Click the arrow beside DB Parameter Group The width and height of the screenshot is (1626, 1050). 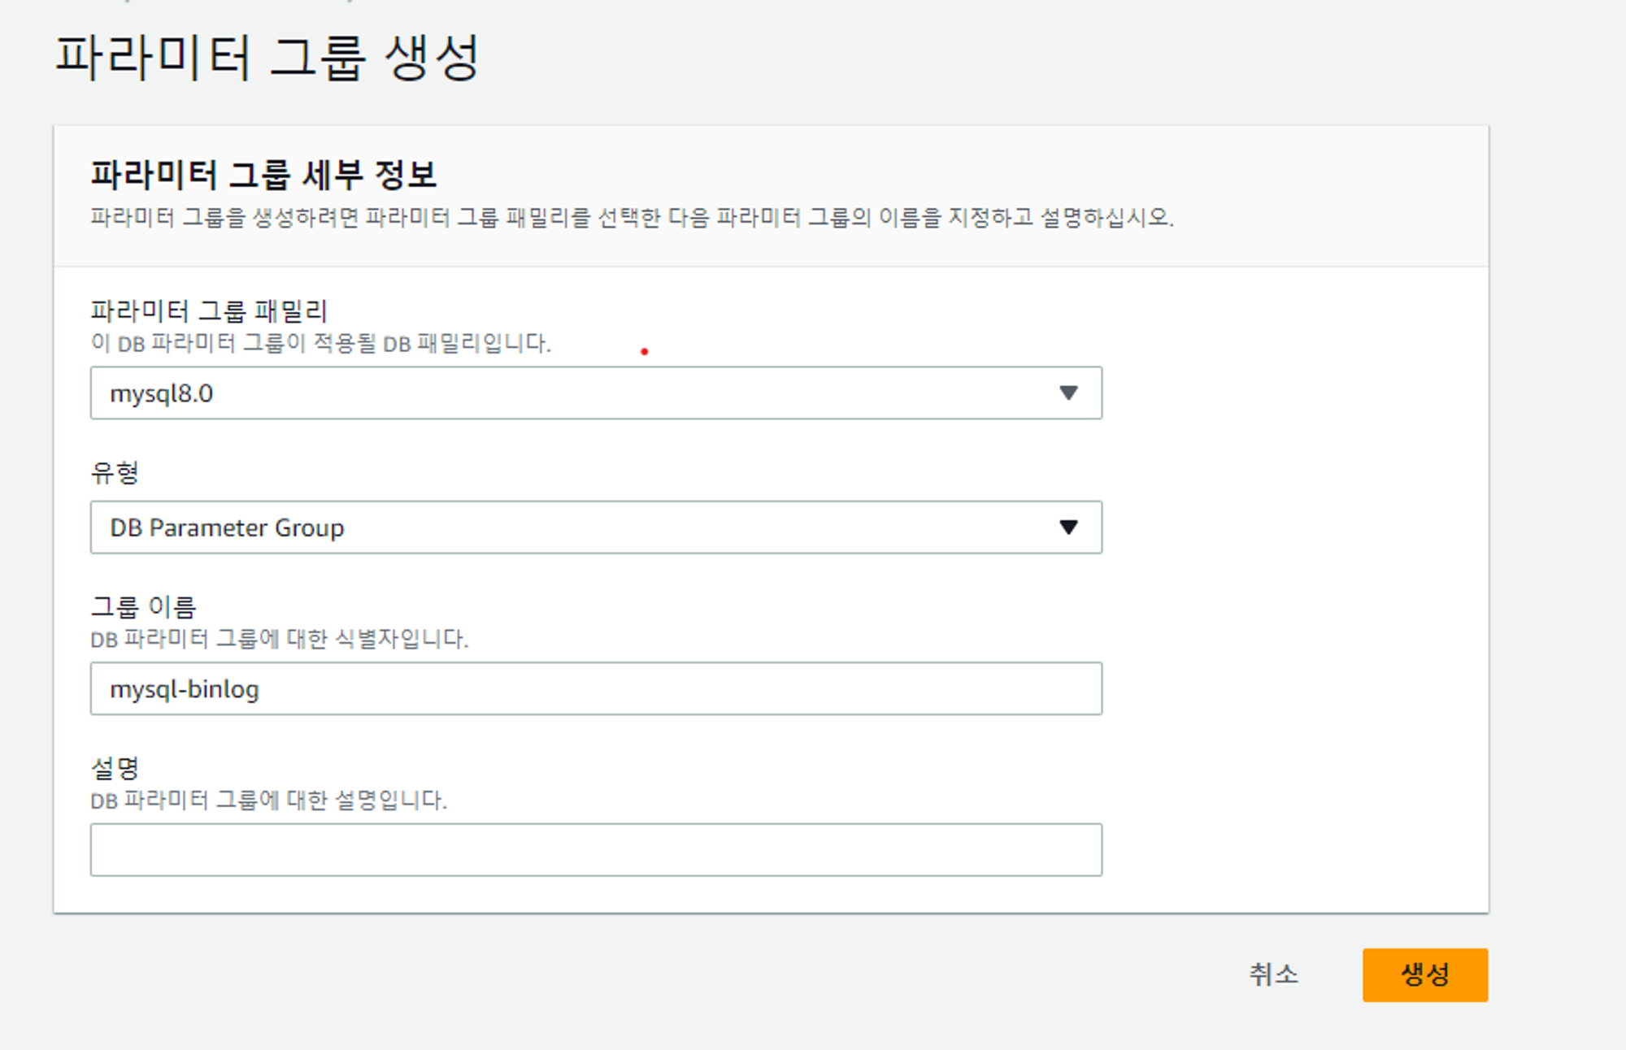pyautogui.click(x=1068, y=527)
